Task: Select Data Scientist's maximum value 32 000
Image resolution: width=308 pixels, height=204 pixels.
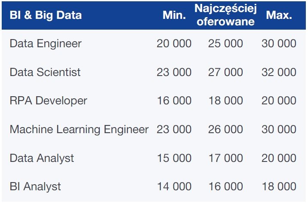Action: tap(279, 72)
